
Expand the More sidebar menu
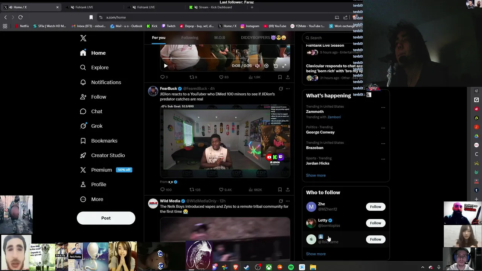click(92, 199)
